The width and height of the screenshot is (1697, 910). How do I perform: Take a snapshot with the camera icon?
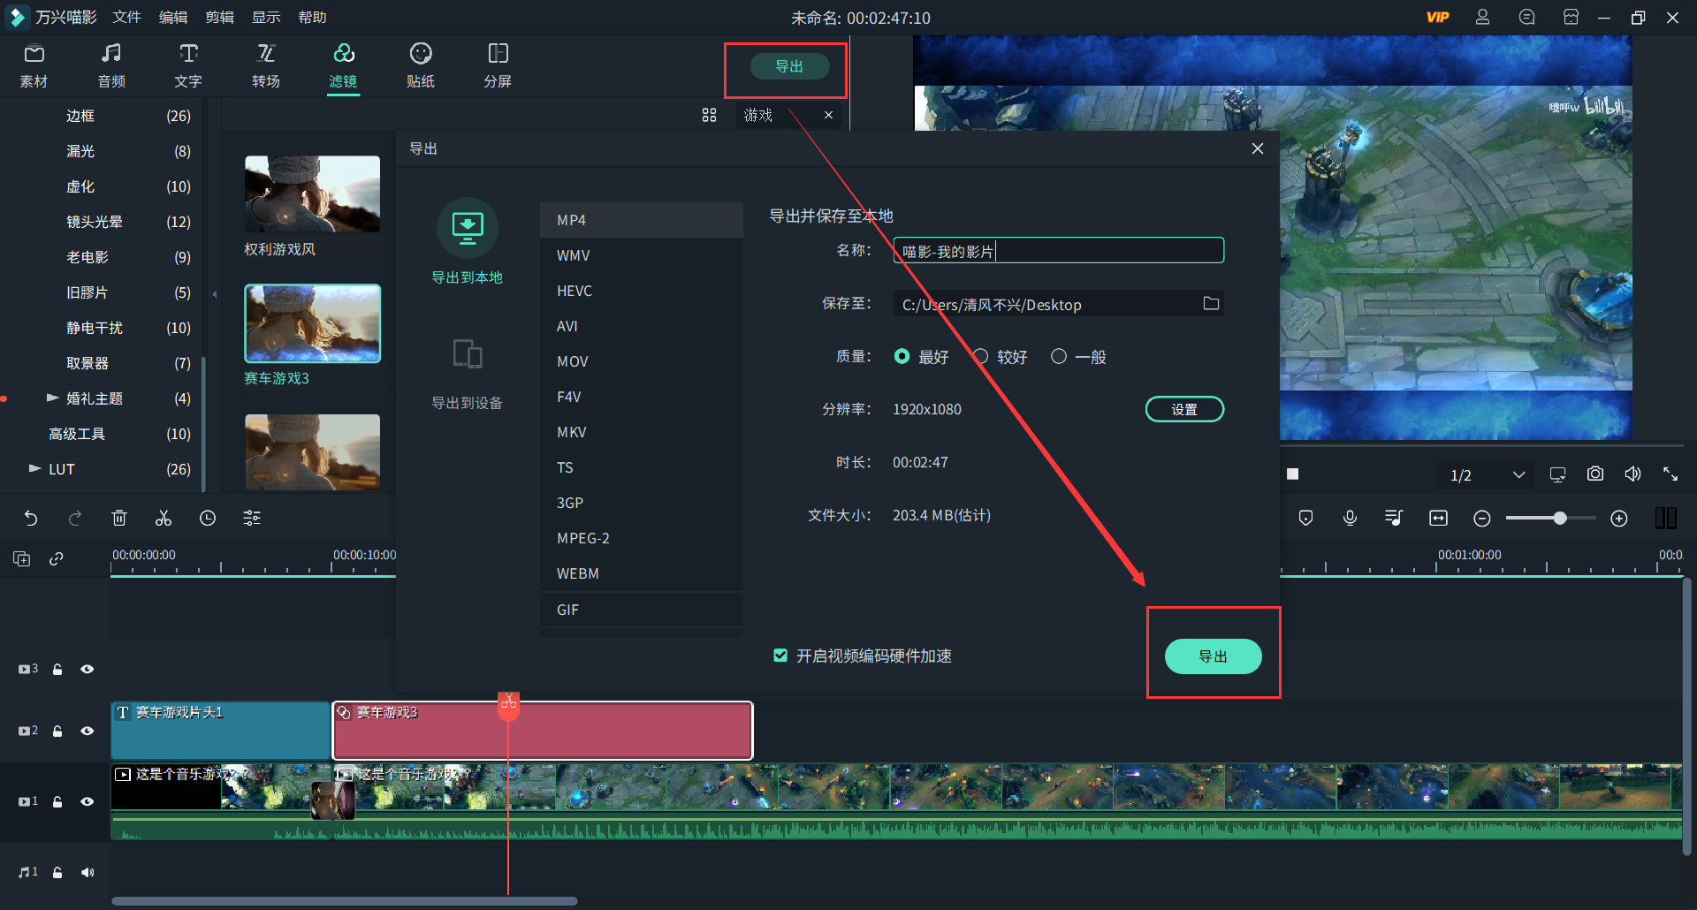(1594, 474)
